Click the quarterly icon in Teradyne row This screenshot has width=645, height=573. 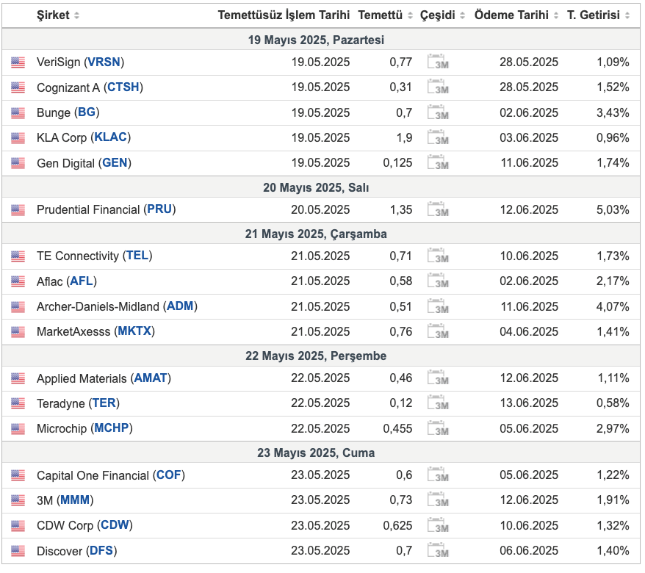click(x=438, y=403)
